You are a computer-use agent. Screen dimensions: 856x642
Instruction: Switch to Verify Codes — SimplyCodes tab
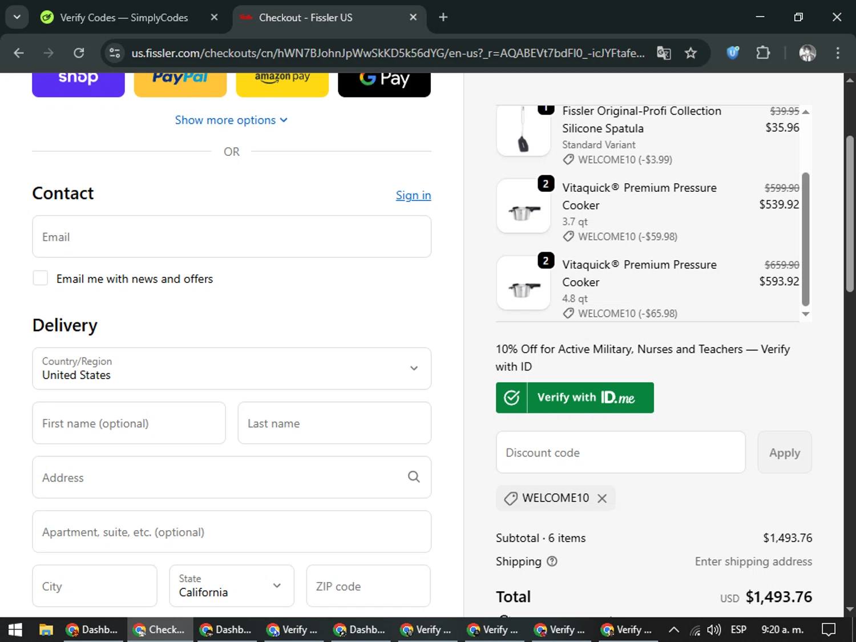tap(124, 18)
